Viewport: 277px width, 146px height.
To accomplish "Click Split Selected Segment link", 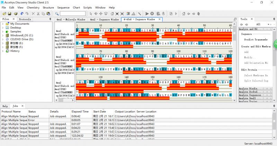I will [256, 81].
